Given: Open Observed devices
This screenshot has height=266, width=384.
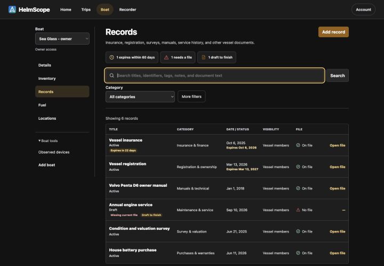Looking at the screenshot, I should pos(54,152).
